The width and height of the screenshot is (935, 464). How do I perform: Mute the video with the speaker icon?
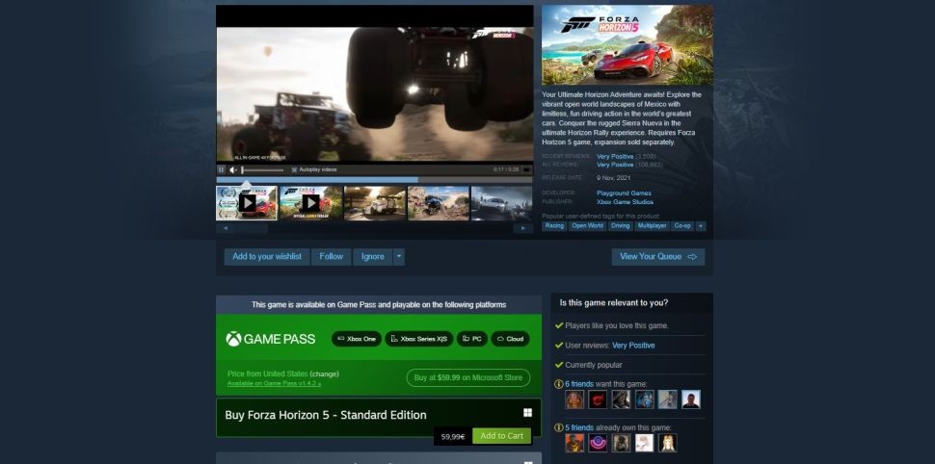click(233, 169)
